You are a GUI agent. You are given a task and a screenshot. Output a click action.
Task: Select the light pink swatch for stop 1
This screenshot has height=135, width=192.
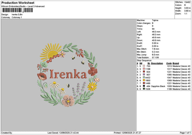144,66
